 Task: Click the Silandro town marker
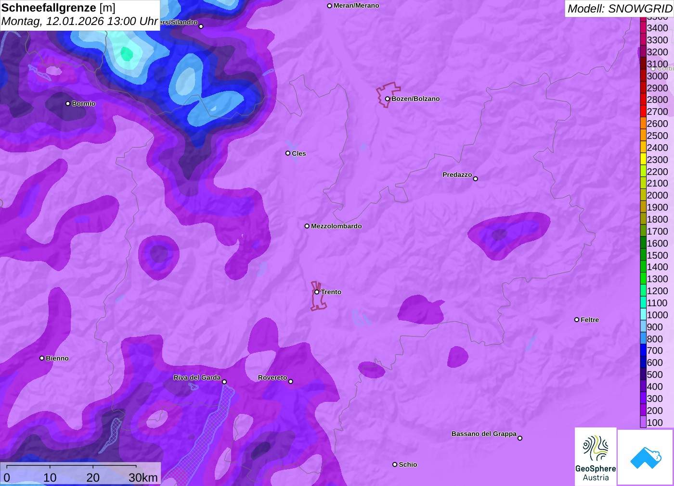[201, 26]
